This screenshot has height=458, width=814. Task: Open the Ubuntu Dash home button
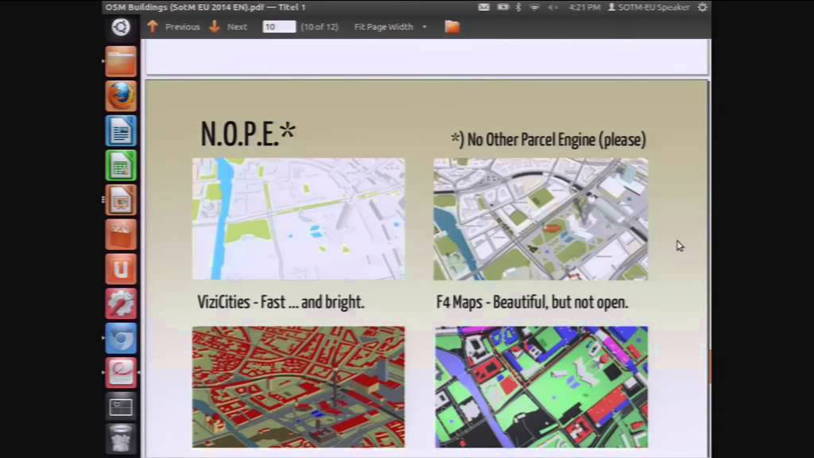121,27
